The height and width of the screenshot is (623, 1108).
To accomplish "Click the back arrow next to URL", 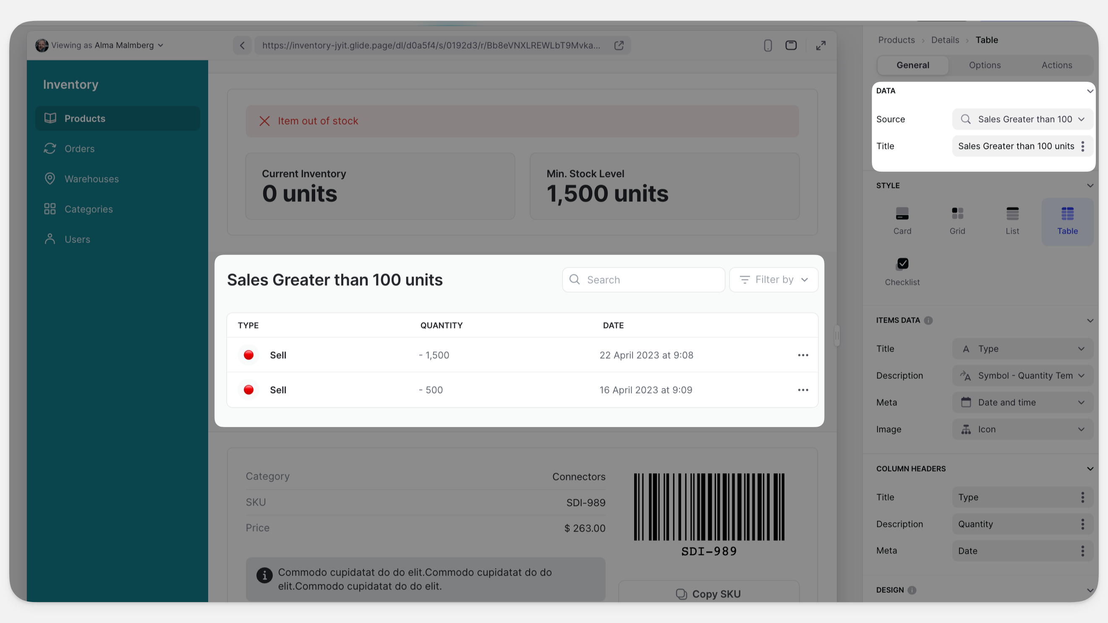I will pyautogui.click(x=242, y=45).
